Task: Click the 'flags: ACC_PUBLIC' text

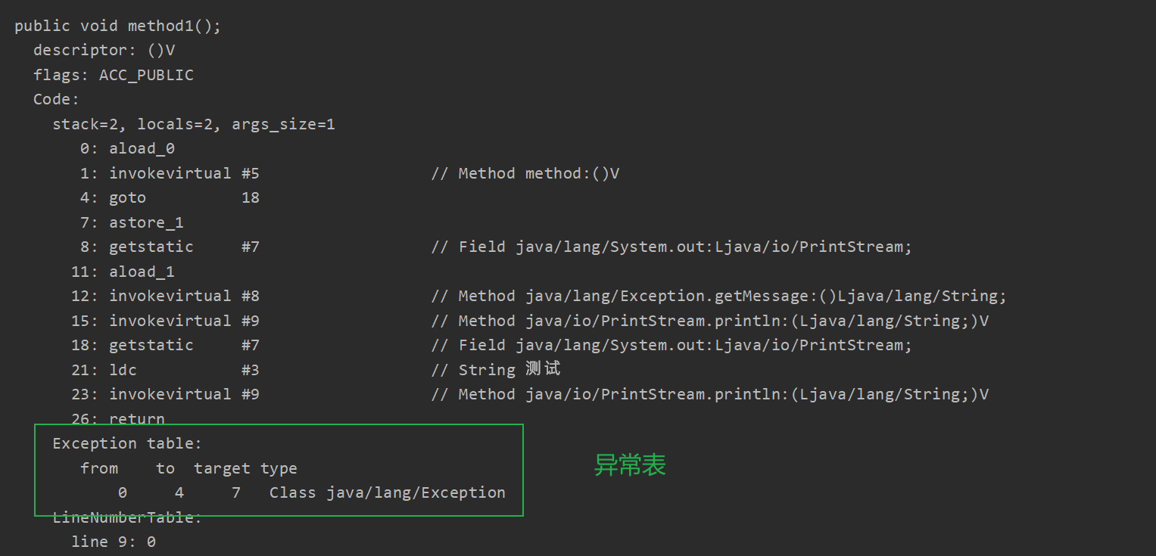Action: [114, 75]
